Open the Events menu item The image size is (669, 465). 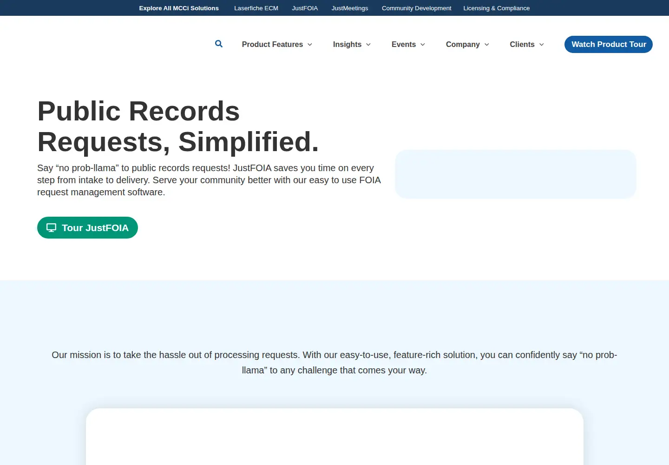[404, 44]
